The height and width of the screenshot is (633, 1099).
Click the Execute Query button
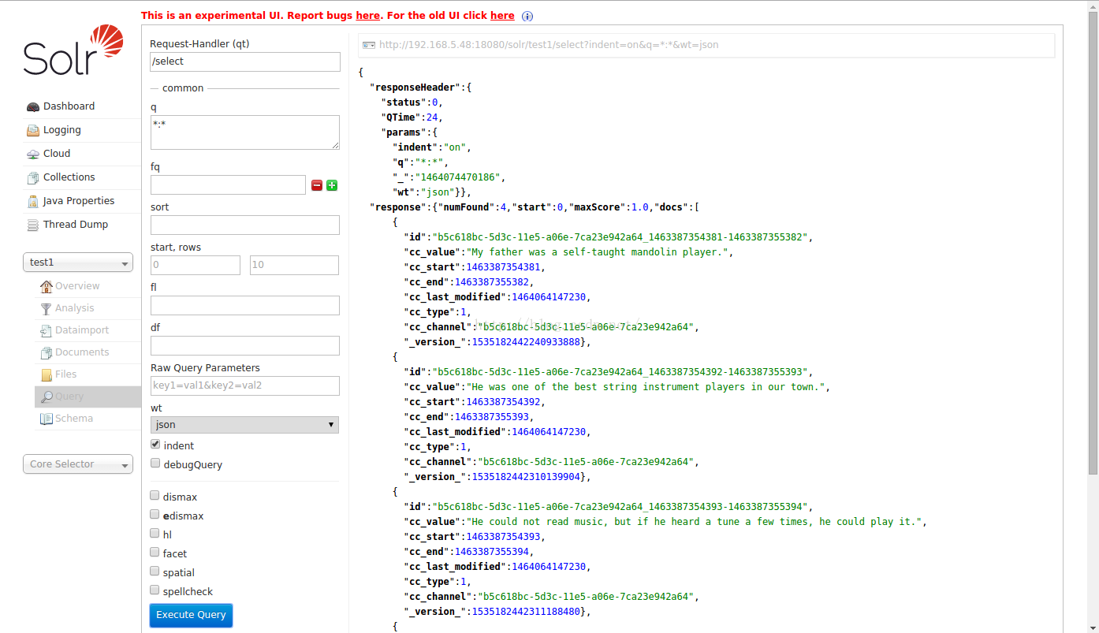191,615
